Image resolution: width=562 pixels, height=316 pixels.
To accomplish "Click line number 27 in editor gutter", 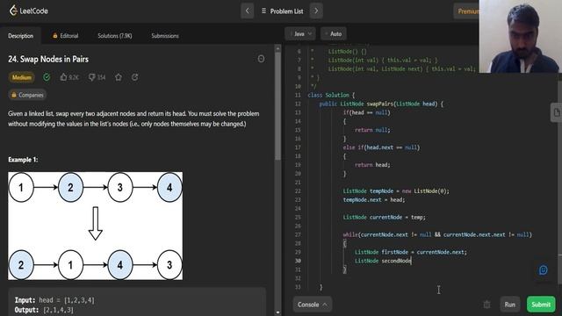I will (x=298, y=234).
